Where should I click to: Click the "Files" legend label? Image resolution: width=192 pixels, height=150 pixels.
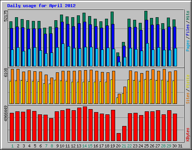point(187,30)
